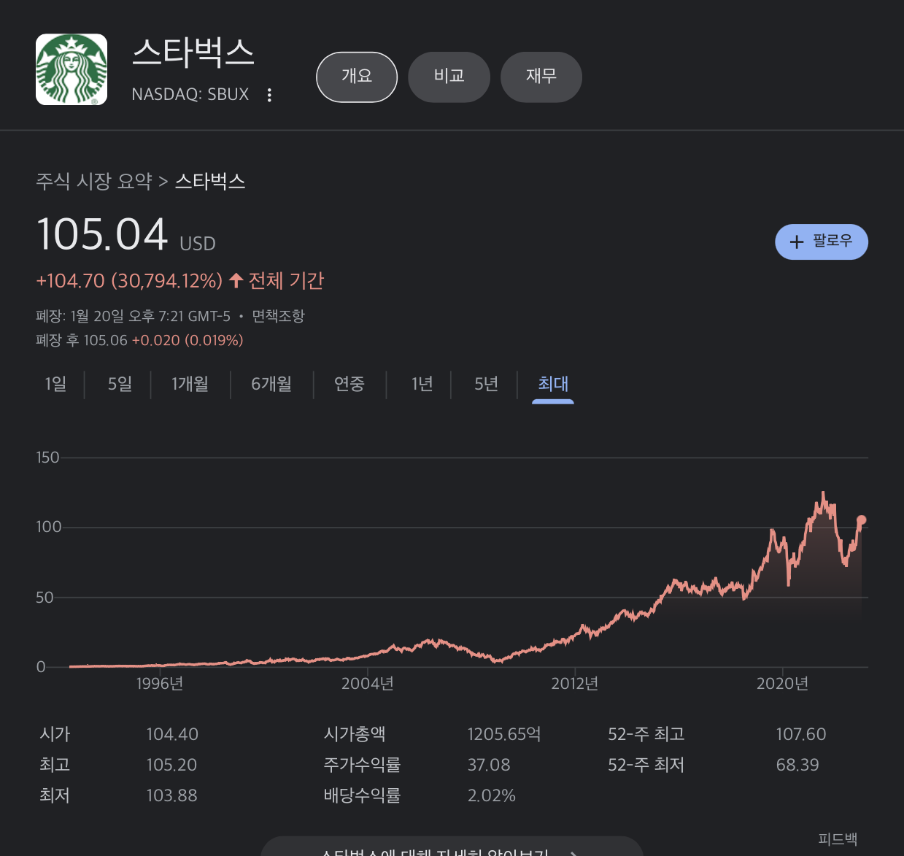This screenshot has width=904, height=856.
Task: Click the Starbucks logo thumbnail
Action: [72, 69]
